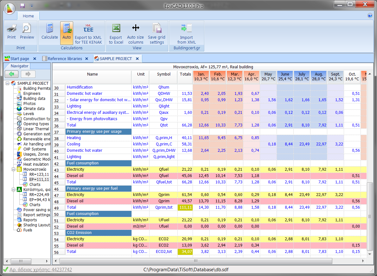Viewport: 377px width, 276px height.
Task: Click the navigator back arrow button
Action: (x=11, y=74)
